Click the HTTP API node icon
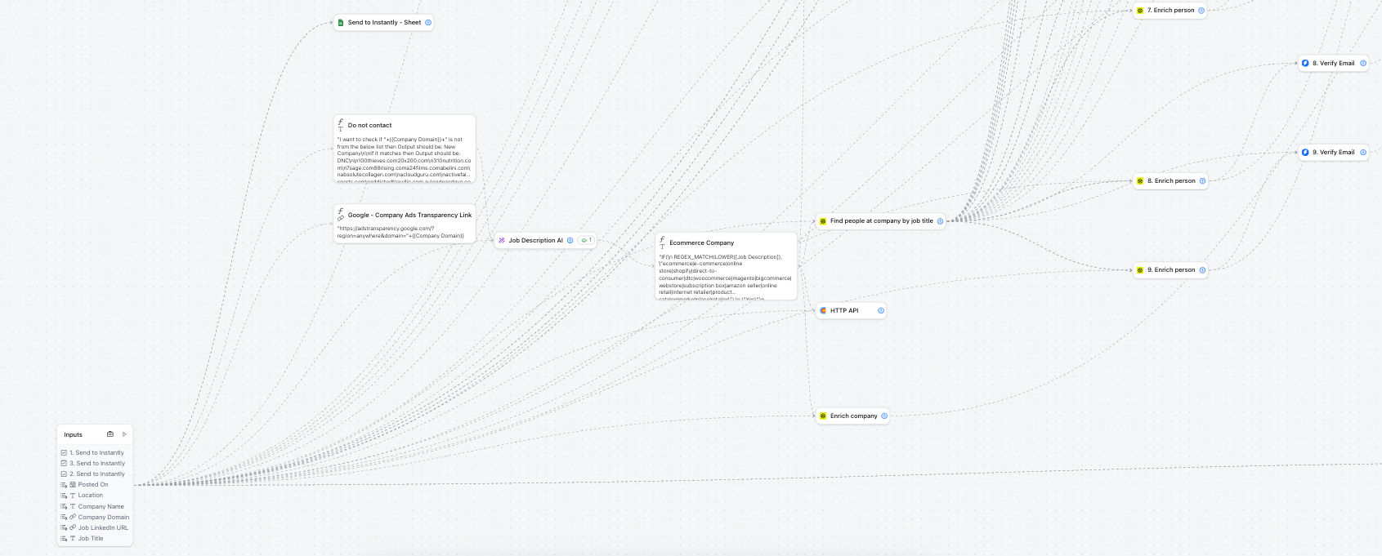This screenshot has width=1382, height=556. pos(823,310)
